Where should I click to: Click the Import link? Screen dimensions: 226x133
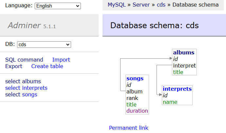61,60
